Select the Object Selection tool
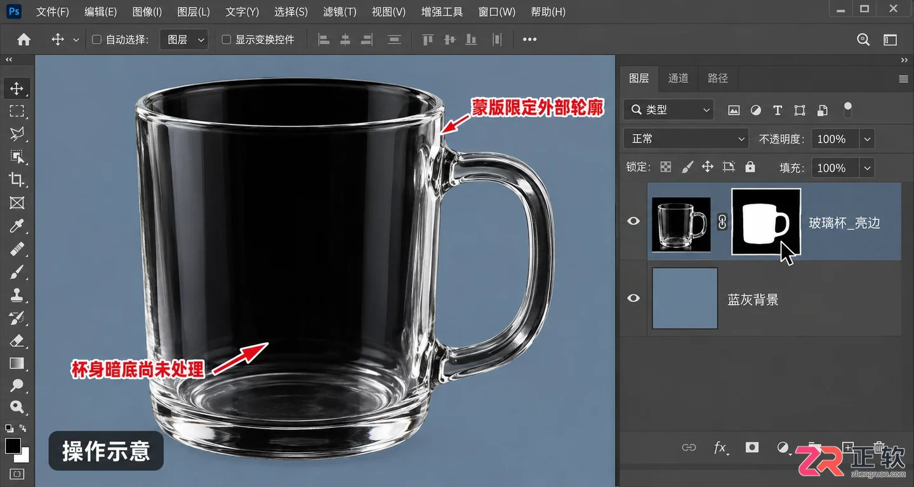The width and height of the screenshot is (914, 487). click(x=17, y=157)
